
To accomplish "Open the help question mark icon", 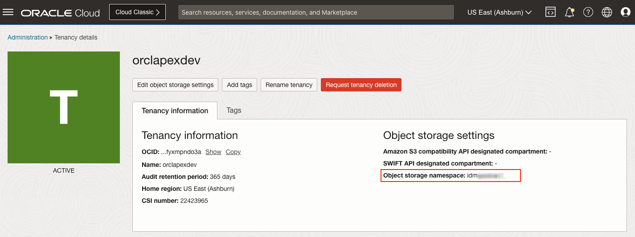I will pos(588,12).
